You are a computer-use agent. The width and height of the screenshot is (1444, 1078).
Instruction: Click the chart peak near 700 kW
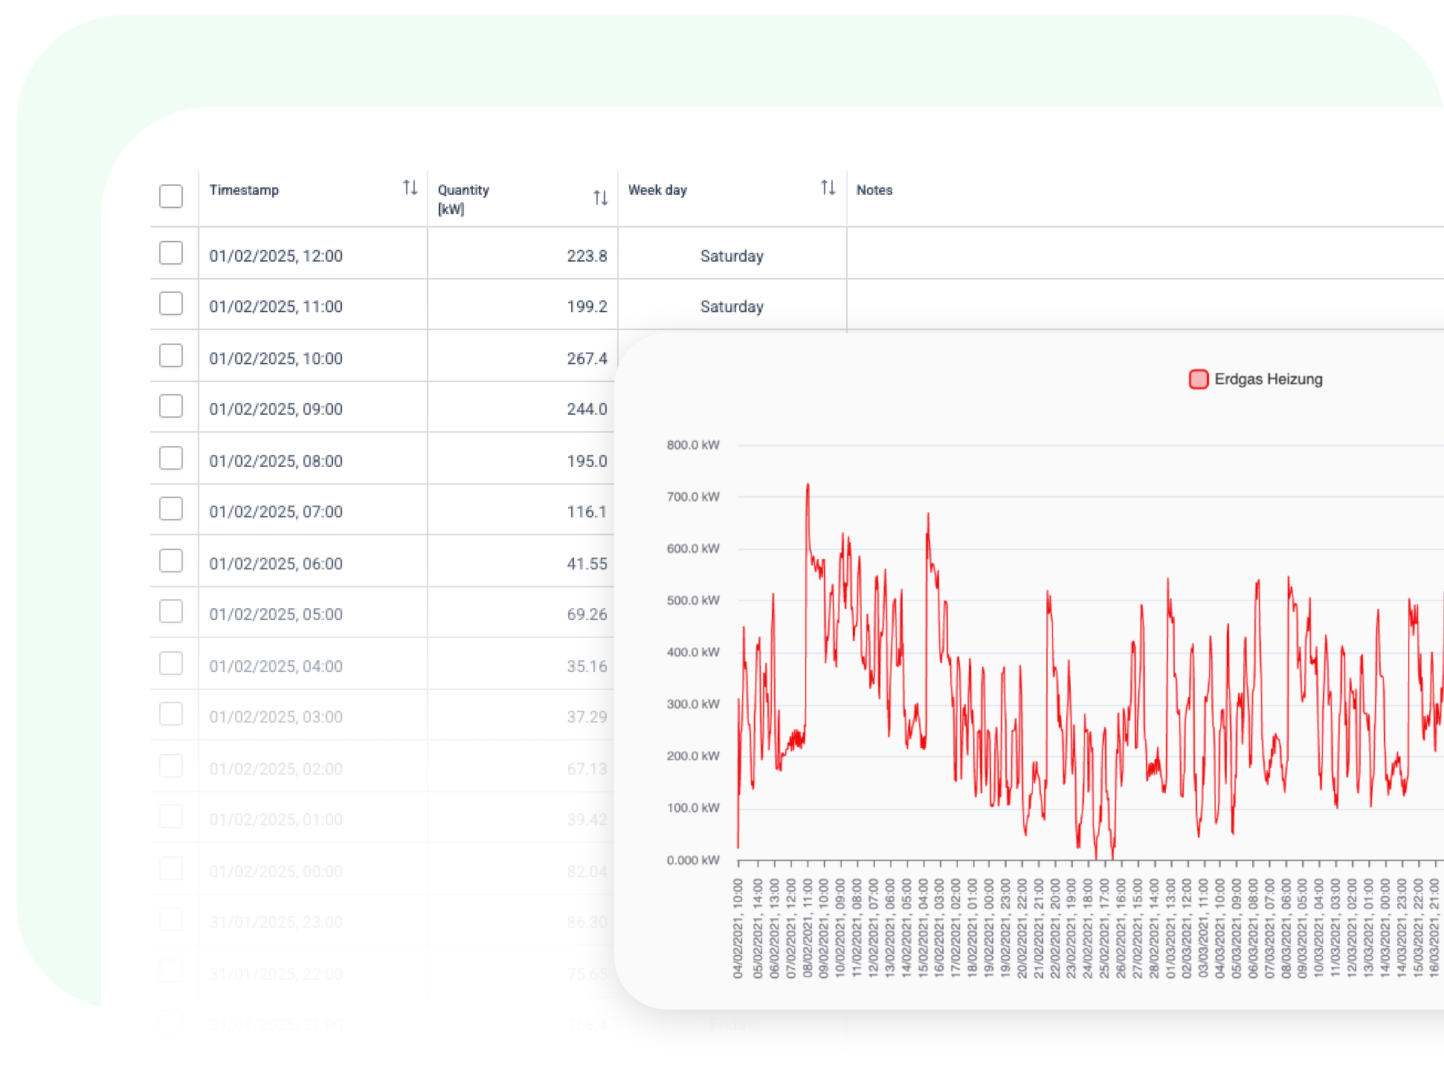808,486
